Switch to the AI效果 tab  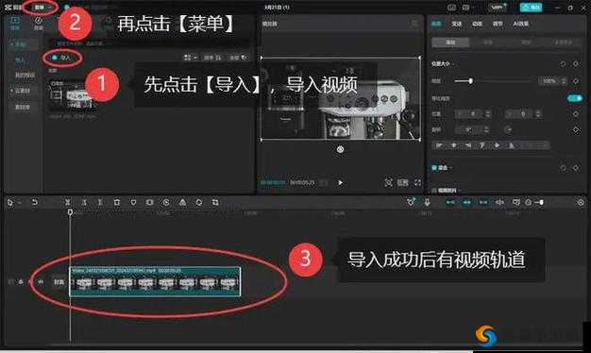click(x=520, y=24)
